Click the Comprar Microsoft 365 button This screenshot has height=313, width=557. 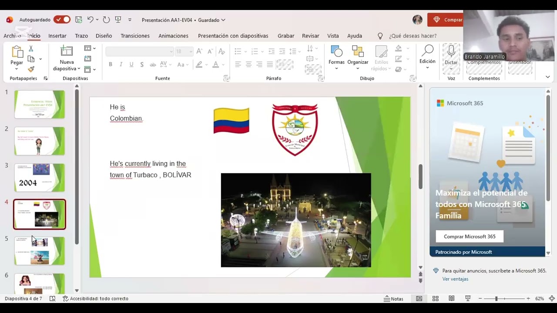(470, 236)
